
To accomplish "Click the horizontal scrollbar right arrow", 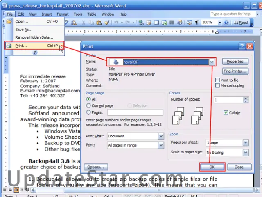I will click(257, 190).
